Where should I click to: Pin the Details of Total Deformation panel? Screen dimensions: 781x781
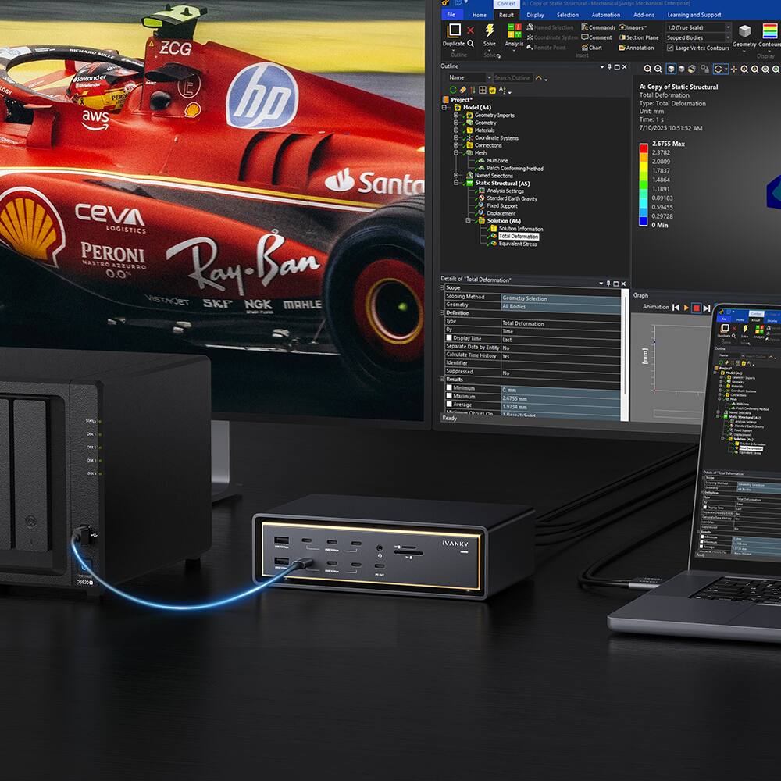608,284
